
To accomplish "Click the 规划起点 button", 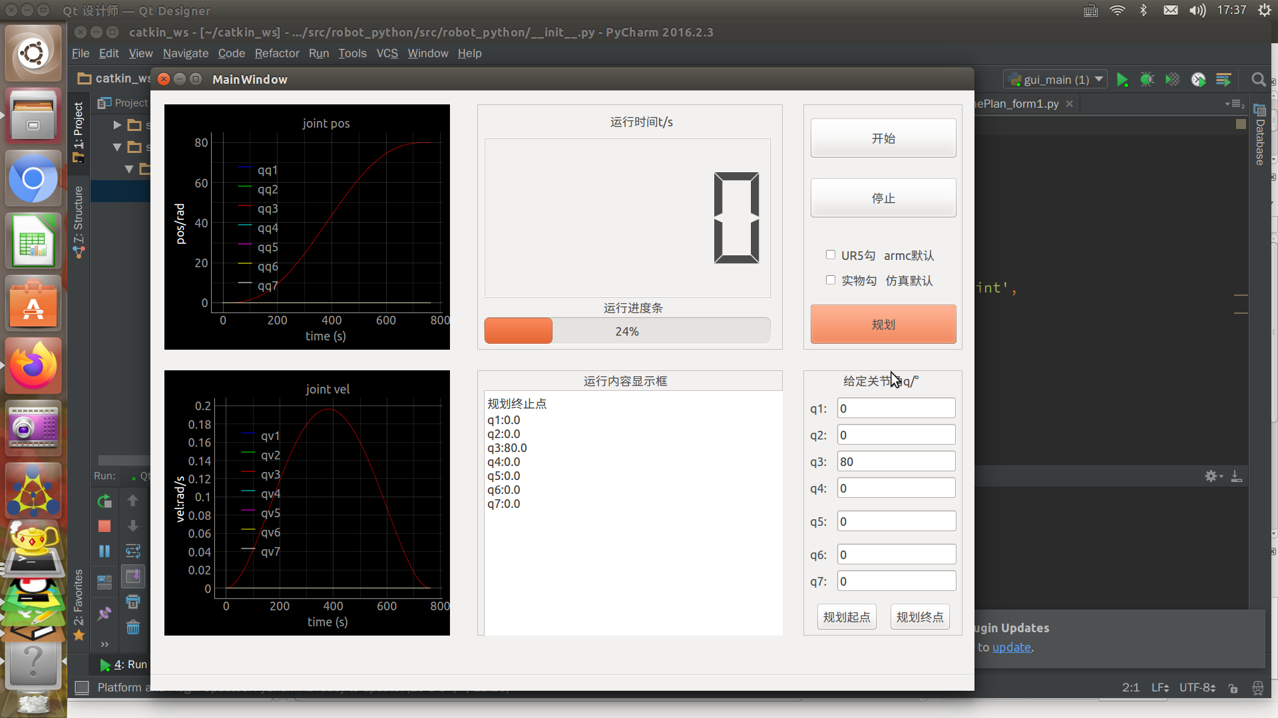I will [x=847, y=617].
